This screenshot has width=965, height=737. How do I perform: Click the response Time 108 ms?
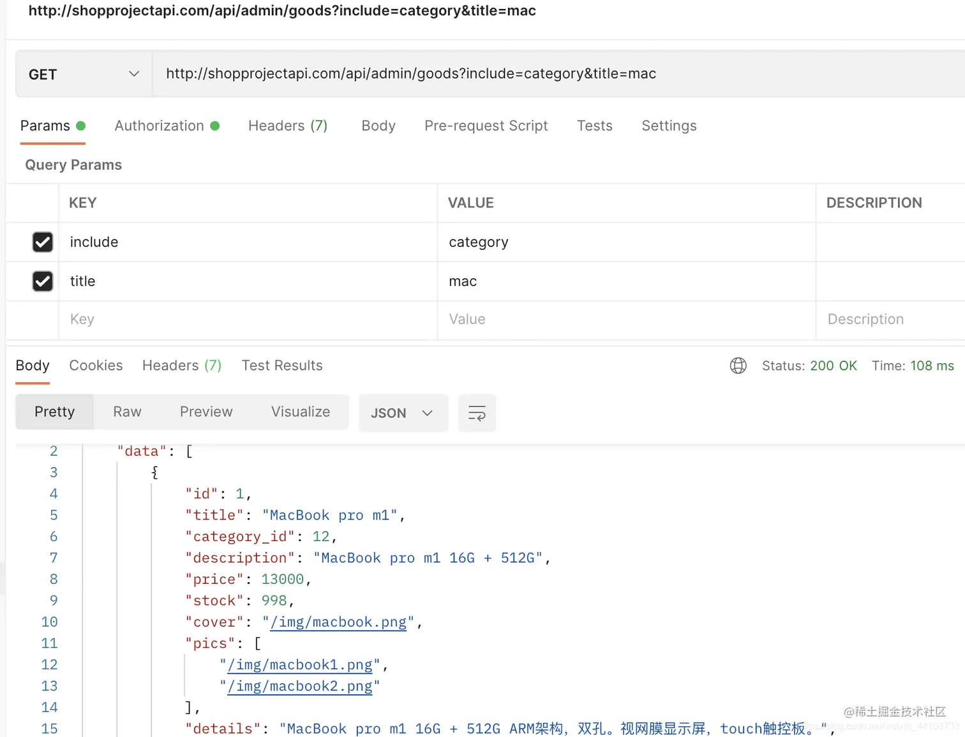[x=913, y=366]
